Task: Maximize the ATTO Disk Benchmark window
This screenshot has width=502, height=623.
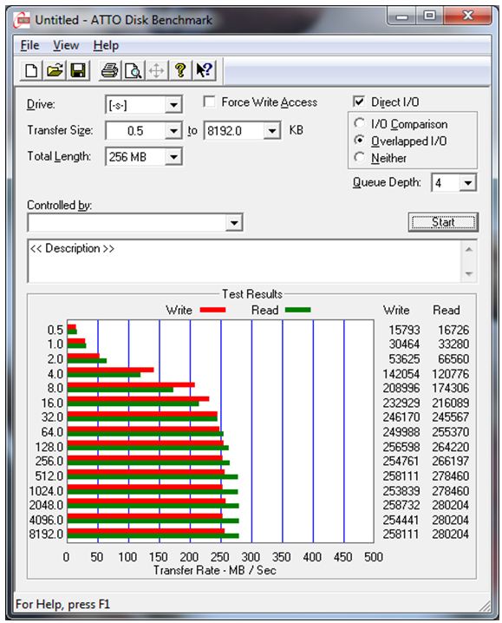Action: (x=429, y=16)
